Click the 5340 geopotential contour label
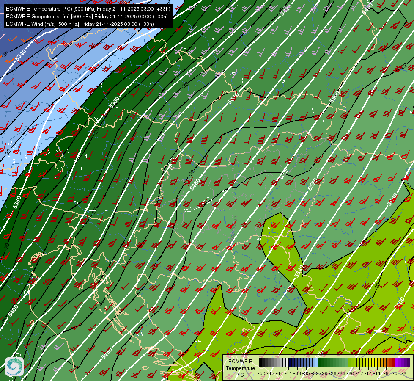Viewport: 414px width, 381px height. click(20, 55)
